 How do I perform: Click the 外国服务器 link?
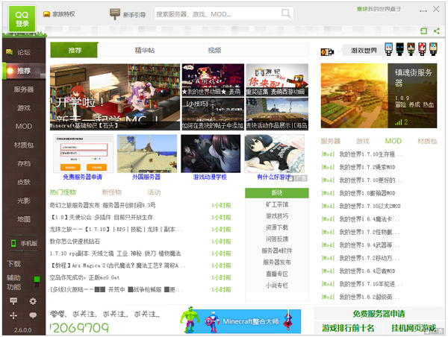point(146,177)
